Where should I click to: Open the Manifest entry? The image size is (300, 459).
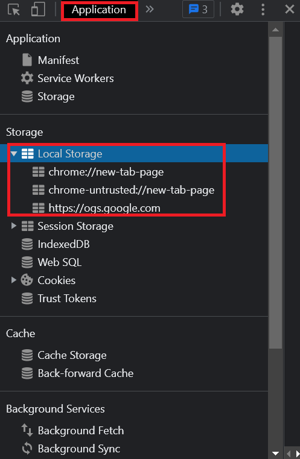(59, 60)
